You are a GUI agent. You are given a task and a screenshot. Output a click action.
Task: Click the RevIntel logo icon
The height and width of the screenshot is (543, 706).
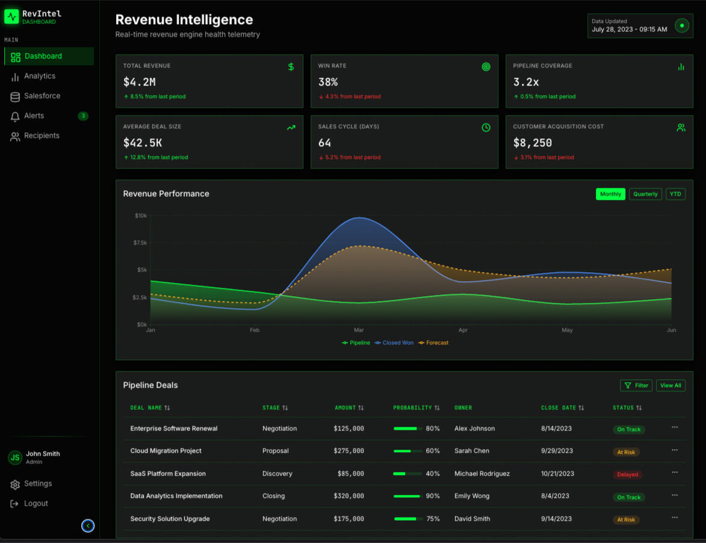(11, 16)
